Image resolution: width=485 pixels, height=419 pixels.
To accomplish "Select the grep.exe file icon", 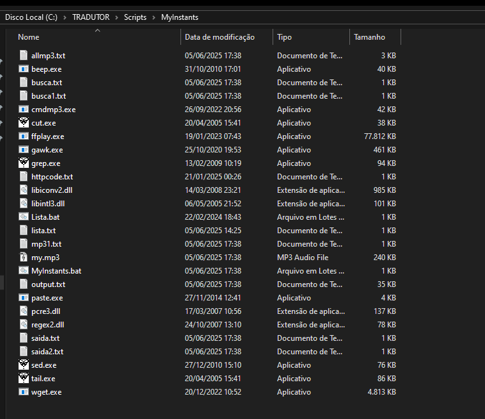I will pos(24,163).
